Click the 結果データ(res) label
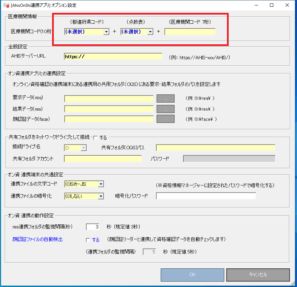The width and height of the screenshot is (297, 287). click(x=28, y=109)
